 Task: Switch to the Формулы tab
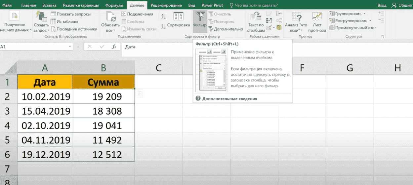click(x=114, y=5)
